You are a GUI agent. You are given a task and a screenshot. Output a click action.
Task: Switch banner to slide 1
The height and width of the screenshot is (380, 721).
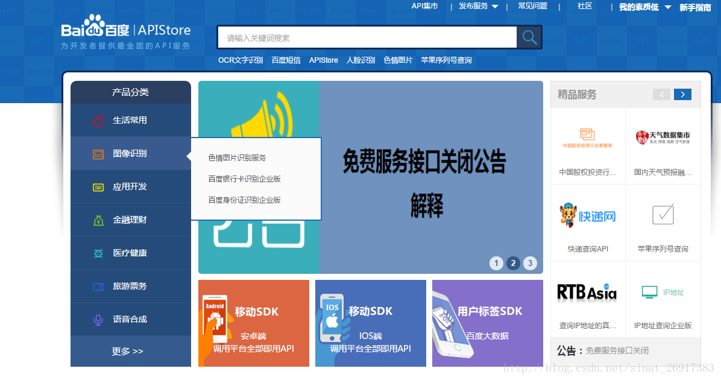(496, 263)
